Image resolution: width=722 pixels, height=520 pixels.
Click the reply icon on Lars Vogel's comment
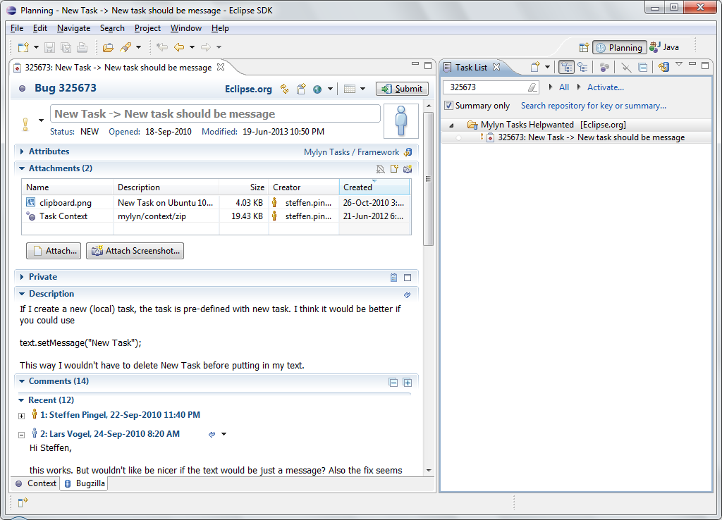pyautogui.click(x=212, y=435)
